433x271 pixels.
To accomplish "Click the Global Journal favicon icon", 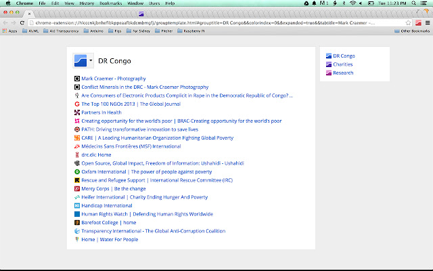I will (x=76, y=104).
